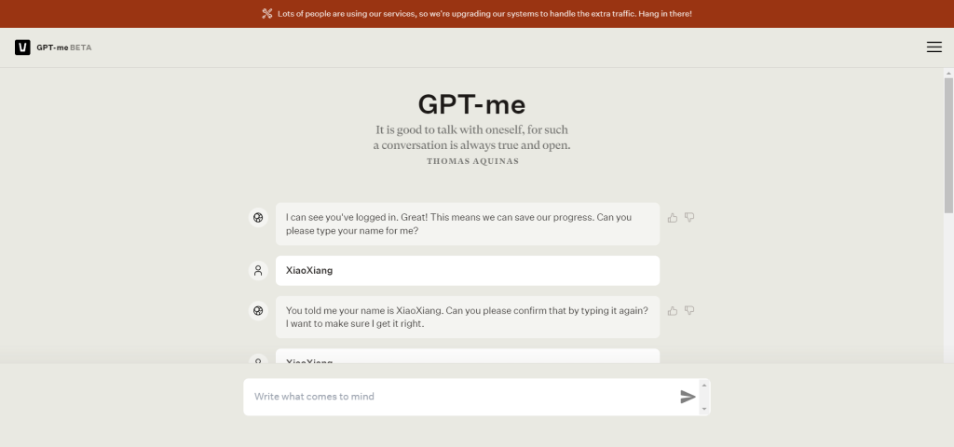Click the black logo icon at top left
This screenshot has width=954, height=447.
pos(22,47)
